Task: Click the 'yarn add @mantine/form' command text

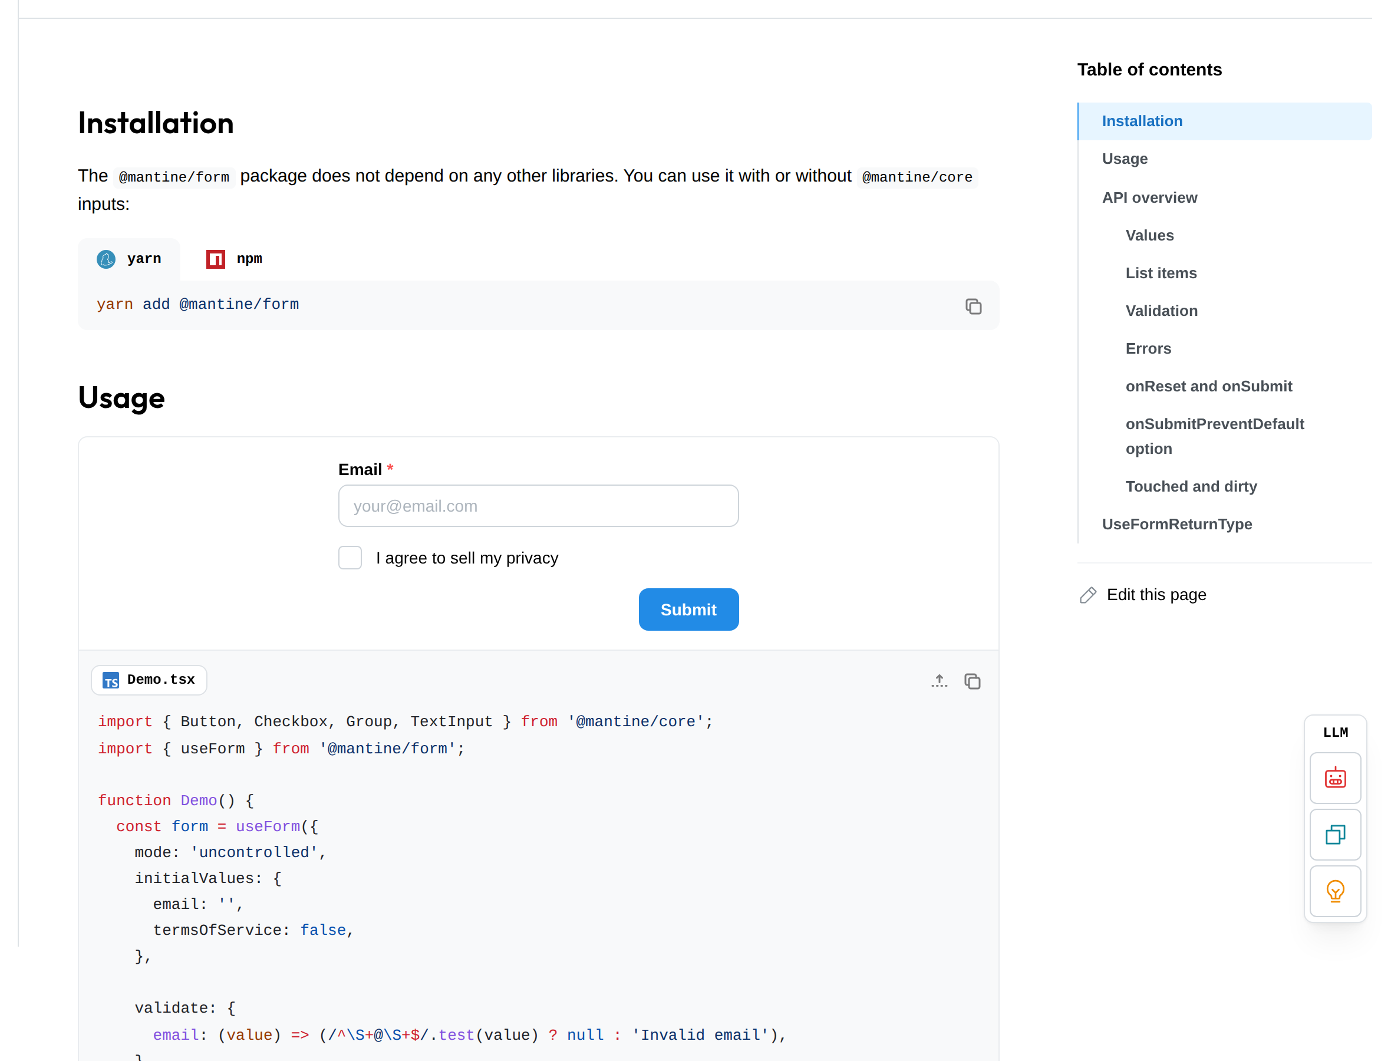Action: tap(197, 304)
